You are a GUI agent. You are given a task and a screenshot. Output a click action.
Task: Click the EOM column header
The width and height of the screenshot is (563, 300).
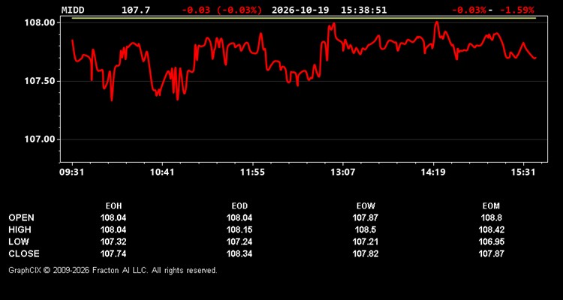[491, 206]
